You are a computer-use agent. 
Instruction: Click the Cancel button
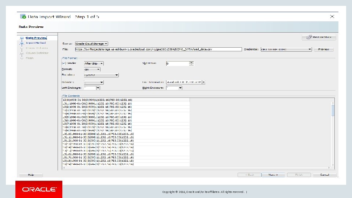pos(324,175)
